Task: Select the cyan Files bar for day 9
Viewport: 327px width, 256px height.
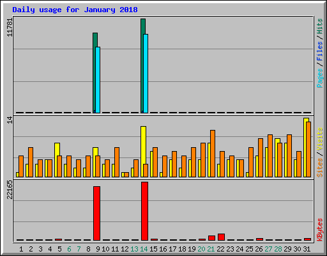Action: tap(98, 80)
